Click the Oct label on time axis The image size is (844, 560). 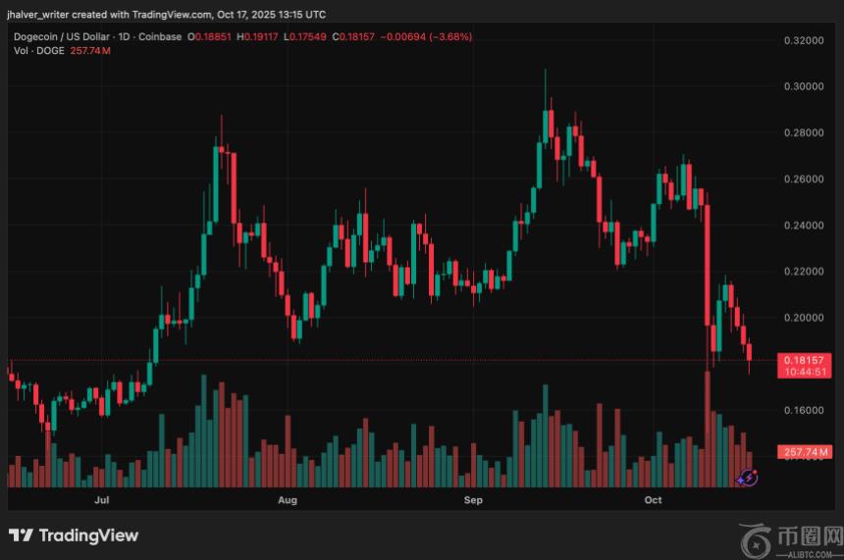coord(654,500)
